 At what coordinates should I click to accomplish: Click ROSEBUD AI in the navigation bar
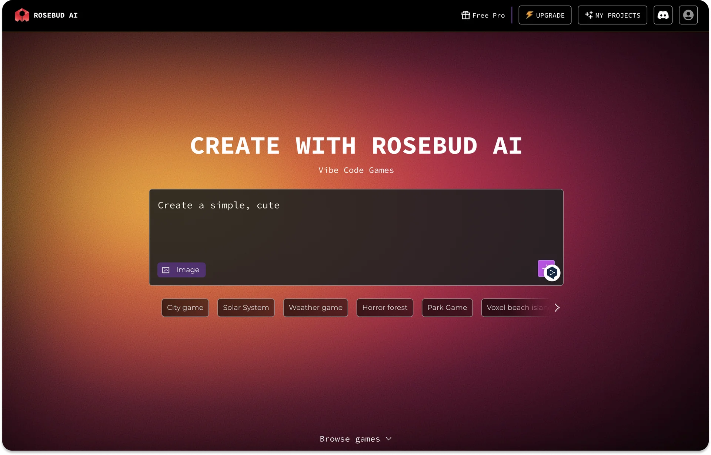point(56,15)
